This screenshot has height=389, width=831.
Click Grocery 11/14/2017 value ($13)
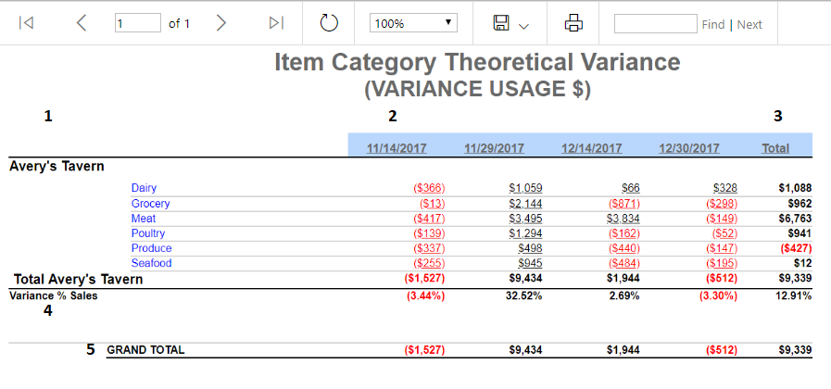point(433,204)
